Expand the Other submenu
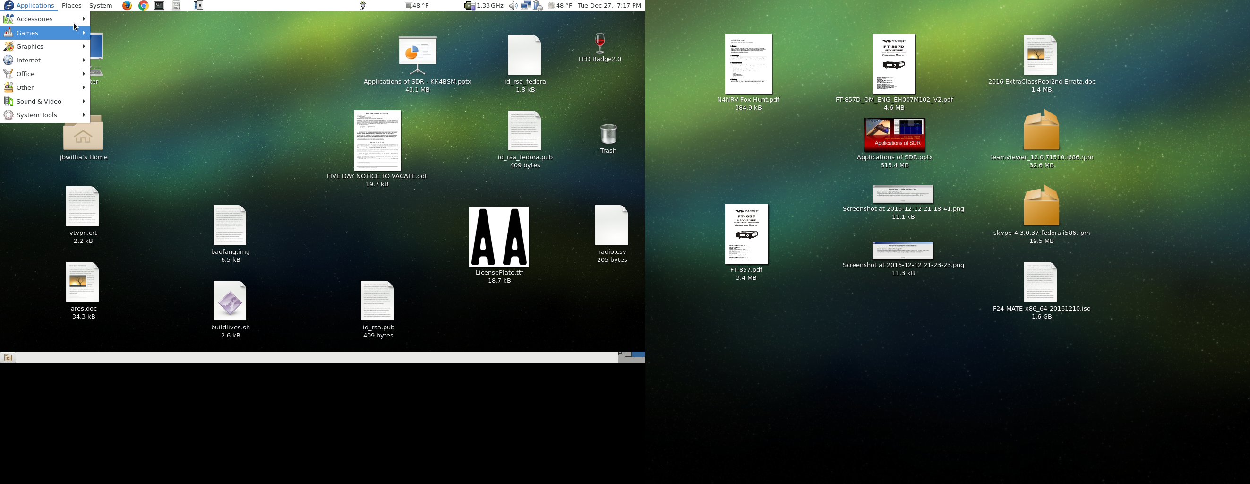This screenshot has width=1250, height=484. click(45, 87)
